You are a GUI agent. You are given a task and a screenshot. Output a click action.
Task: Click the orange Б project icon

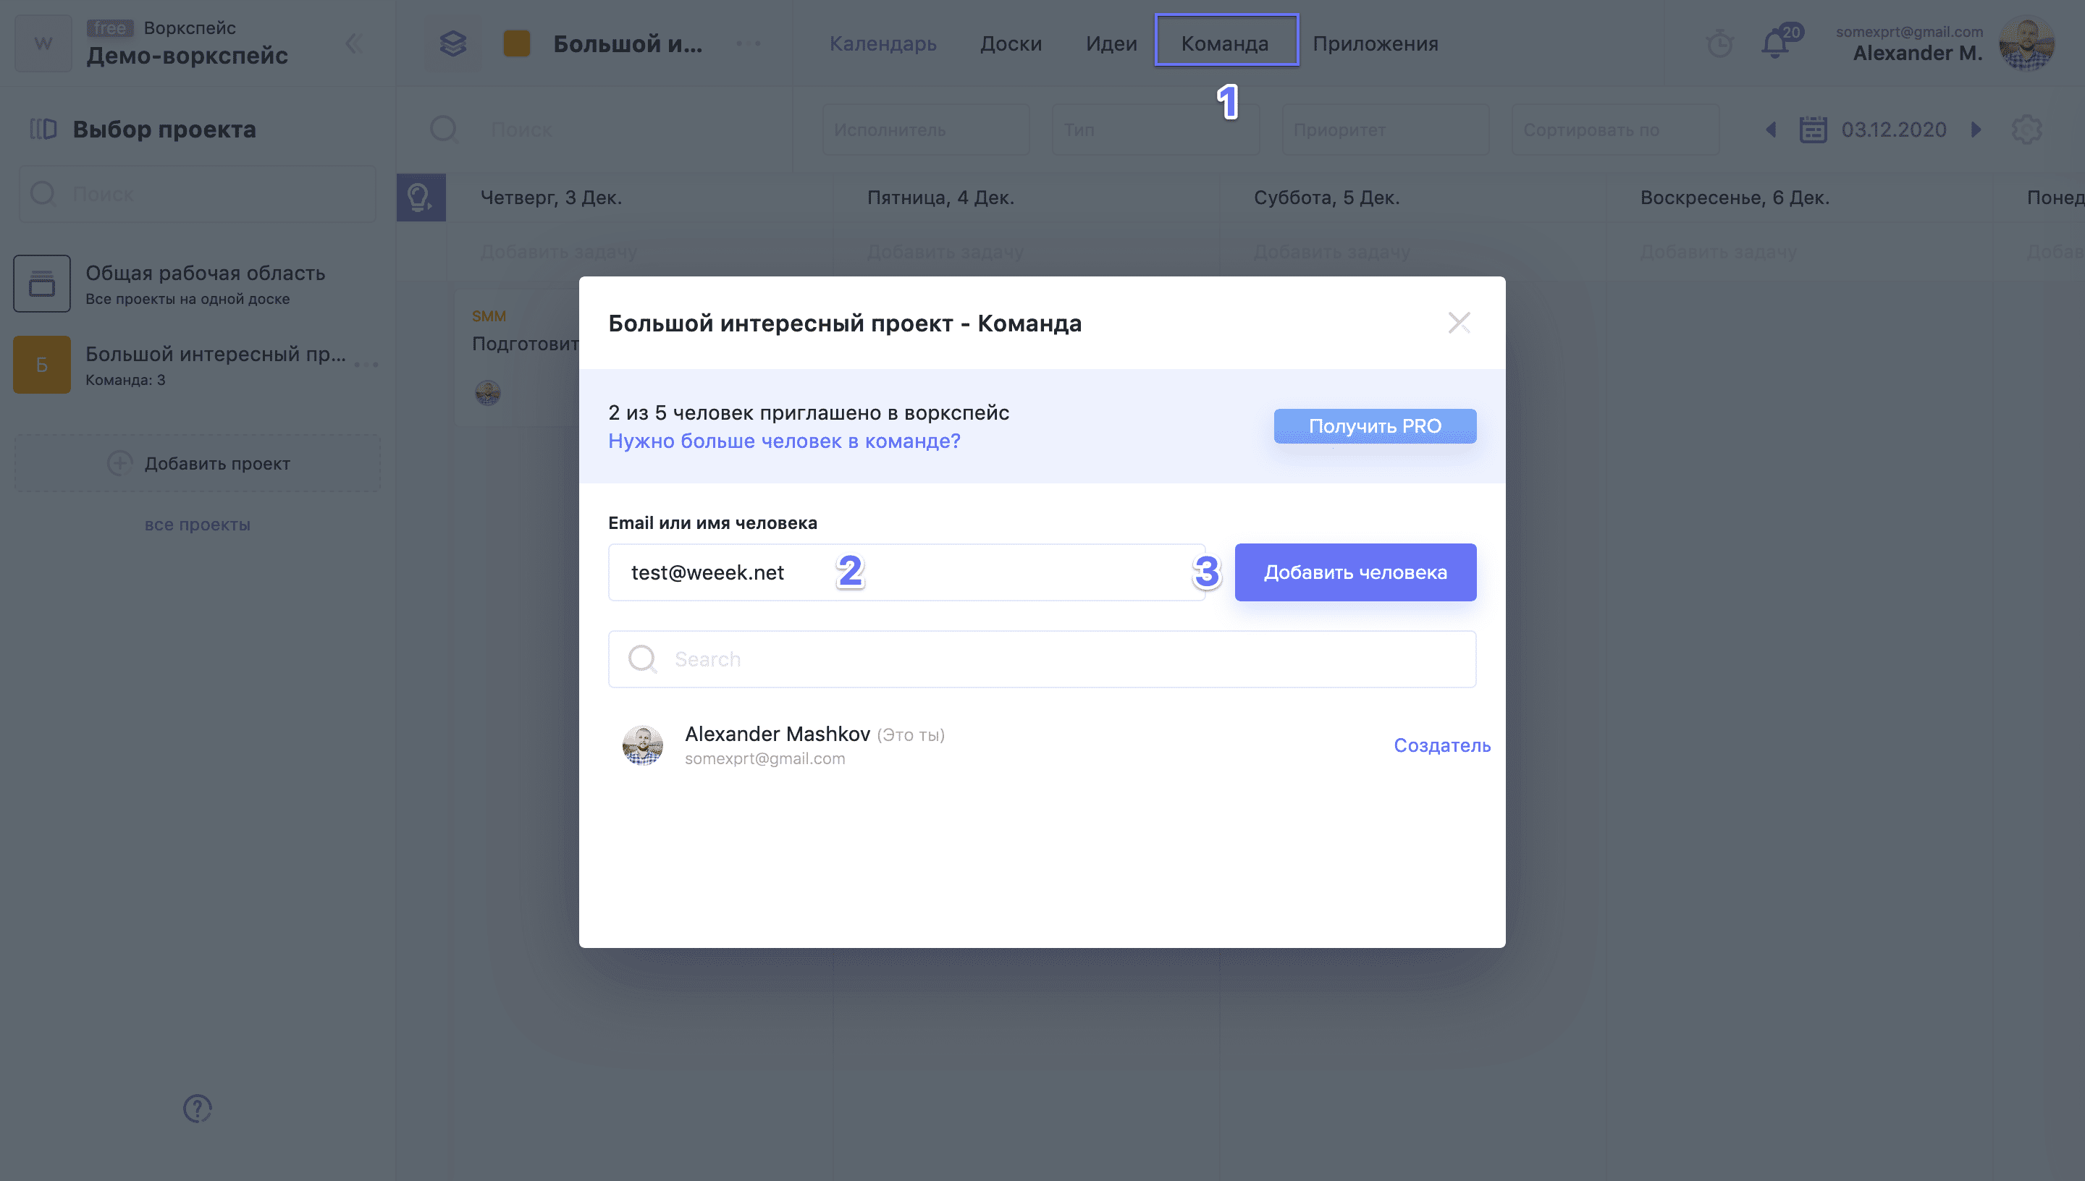42,365
